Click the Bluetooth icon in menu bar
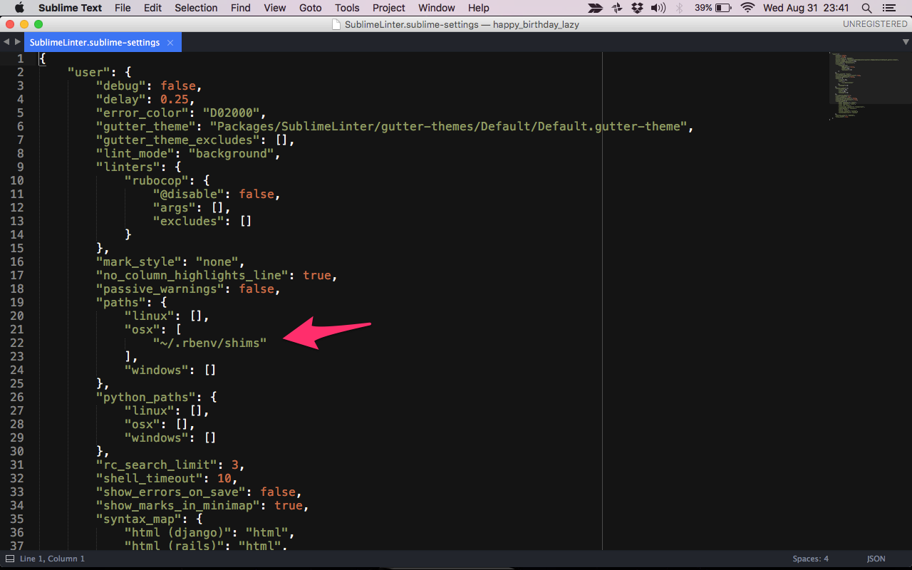This screenshot has height=570, width=912. click(x=679, y=8)
